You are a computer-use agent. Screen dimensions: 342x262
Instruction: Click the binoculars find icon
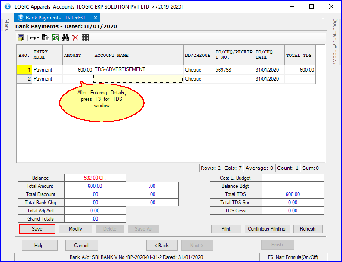click(65, 38)
